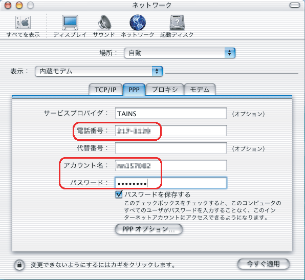Click the lock icon to prevent changes
305x280 pixels.
[x=19, y=265]
